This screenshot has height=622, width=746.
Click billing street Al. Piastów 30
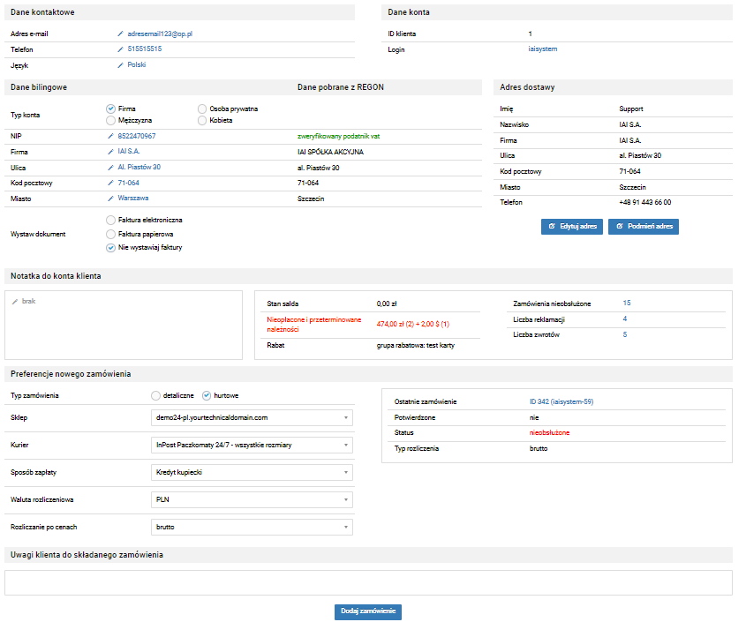click(x=139, y=168)
